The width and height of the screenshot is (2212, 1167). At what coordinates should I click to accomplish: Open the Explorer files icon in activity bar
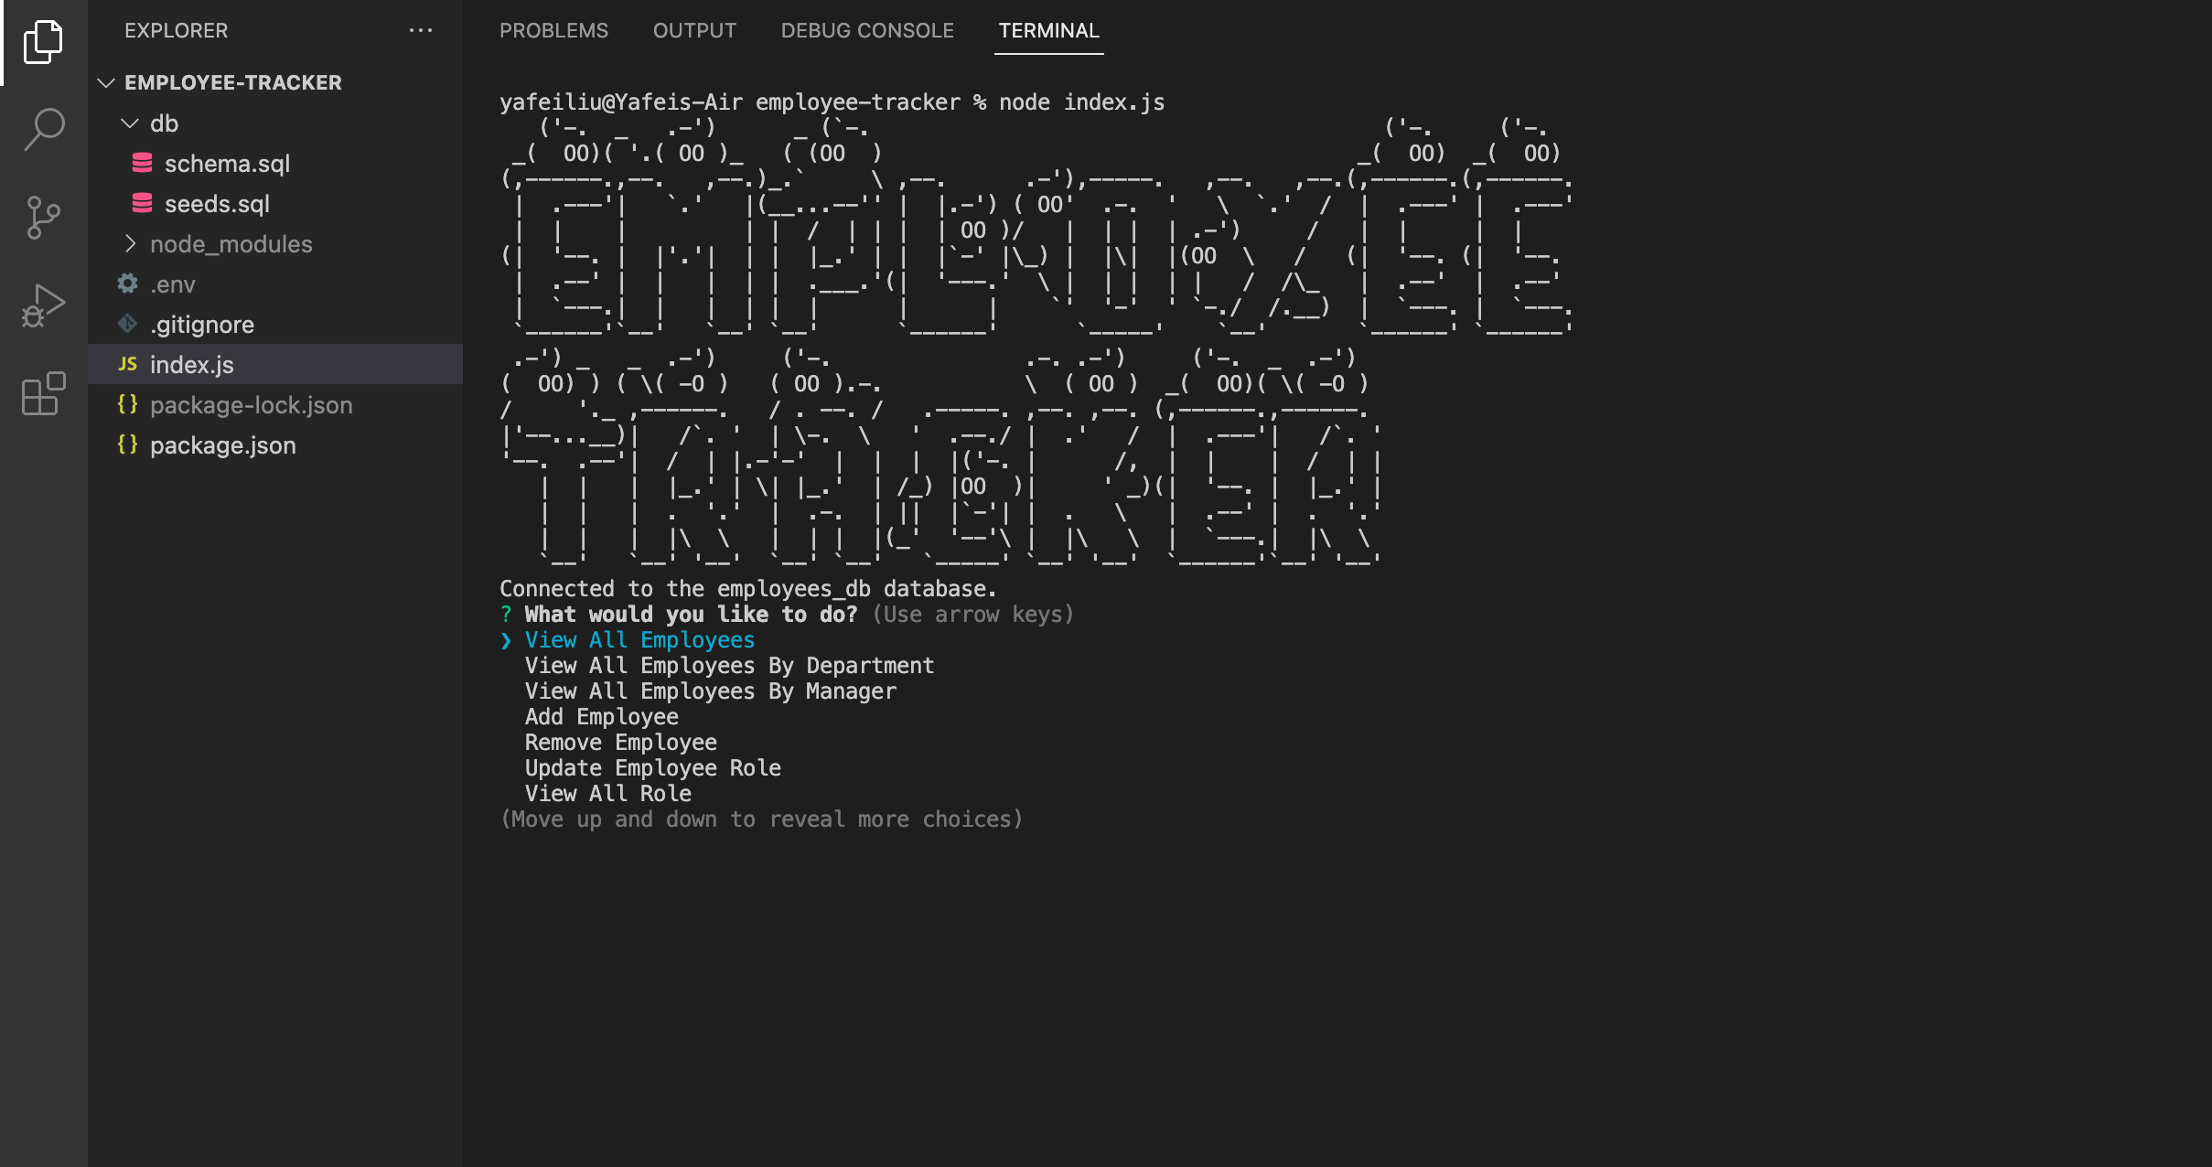(x=43, y=42)
